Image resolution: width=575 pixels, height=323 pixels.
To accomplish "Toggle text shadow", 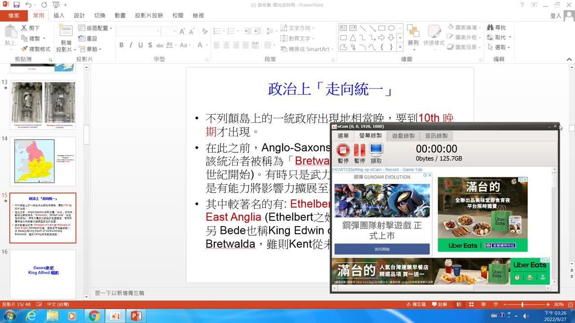I will 150,45.
